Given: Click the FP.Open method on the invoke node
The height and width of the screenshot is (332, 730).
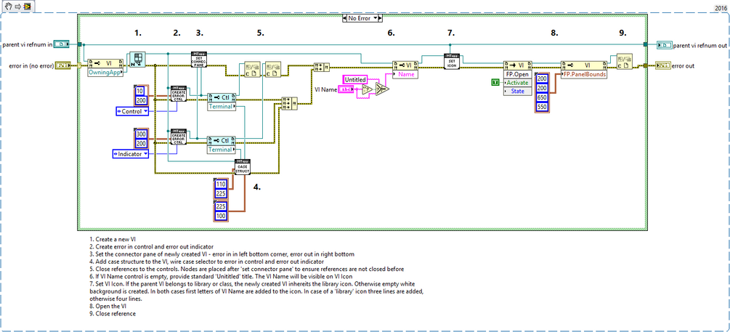Looking at the screenshot, I should (x=518, y=74).
